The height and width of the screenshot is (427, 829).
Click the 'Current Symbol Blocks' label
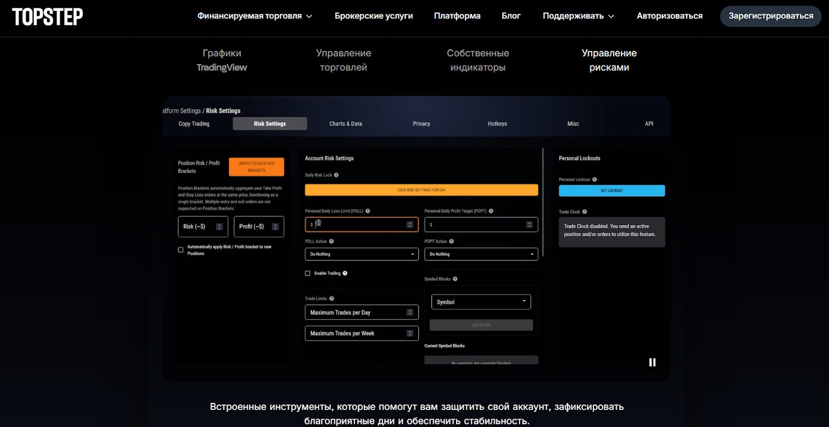pos(445,346)
